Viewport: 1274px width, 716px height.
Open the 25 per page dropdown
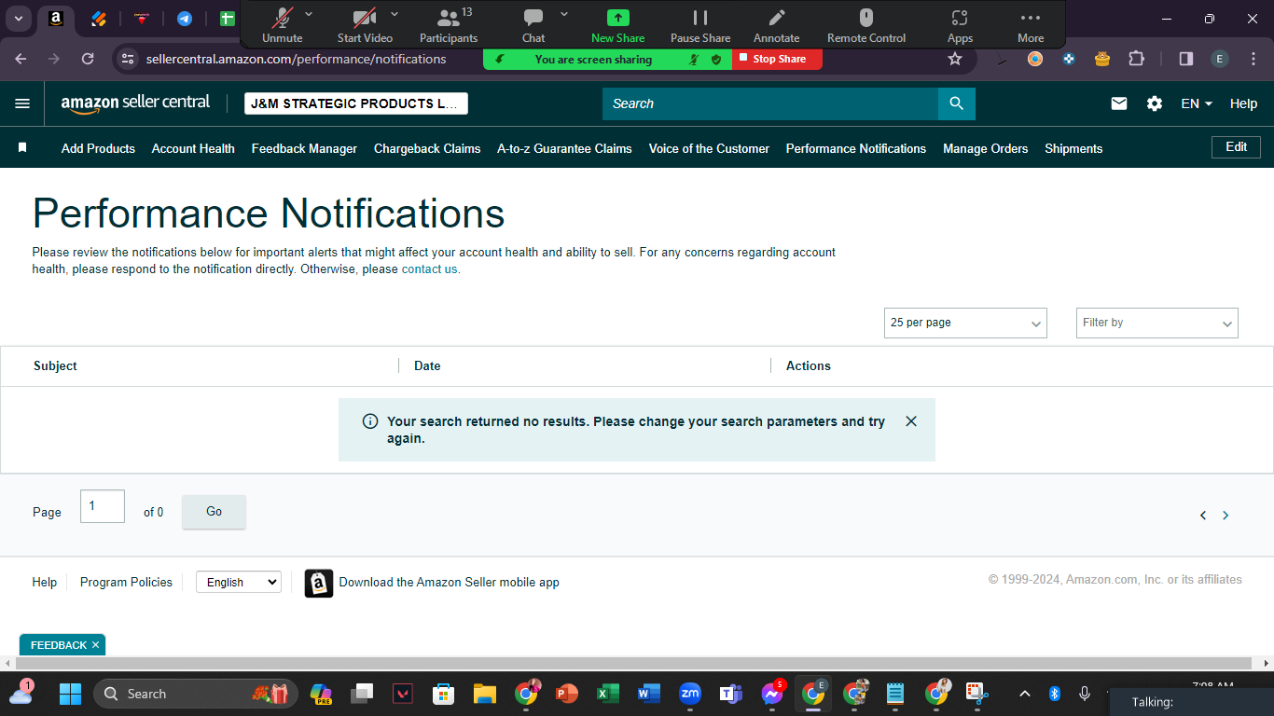[965, 323]
